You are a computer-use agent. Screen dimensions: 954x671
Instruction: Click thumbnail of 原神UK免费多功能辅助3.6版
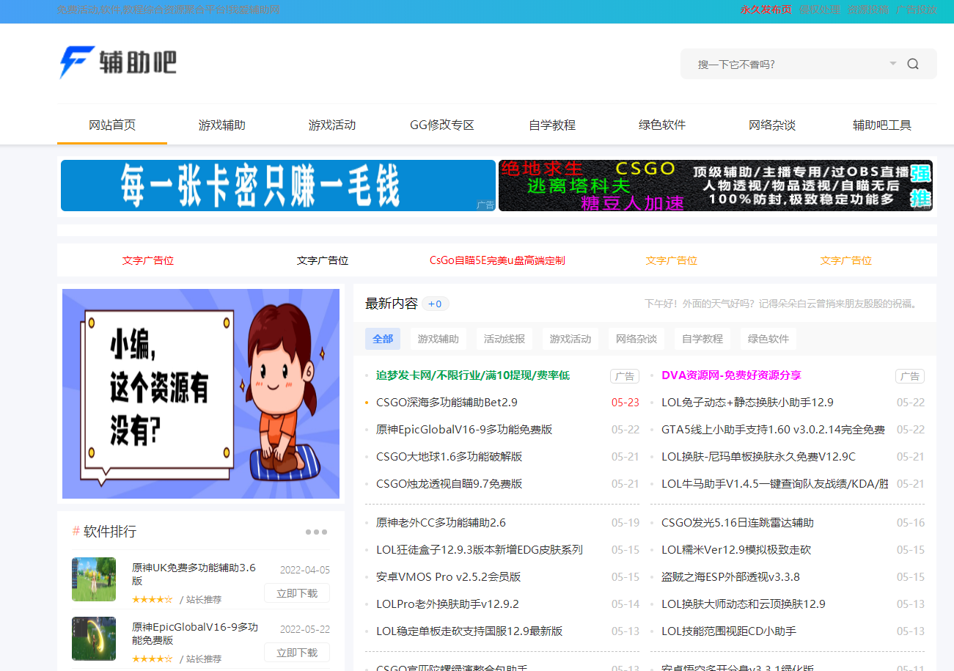pos(94,579)
